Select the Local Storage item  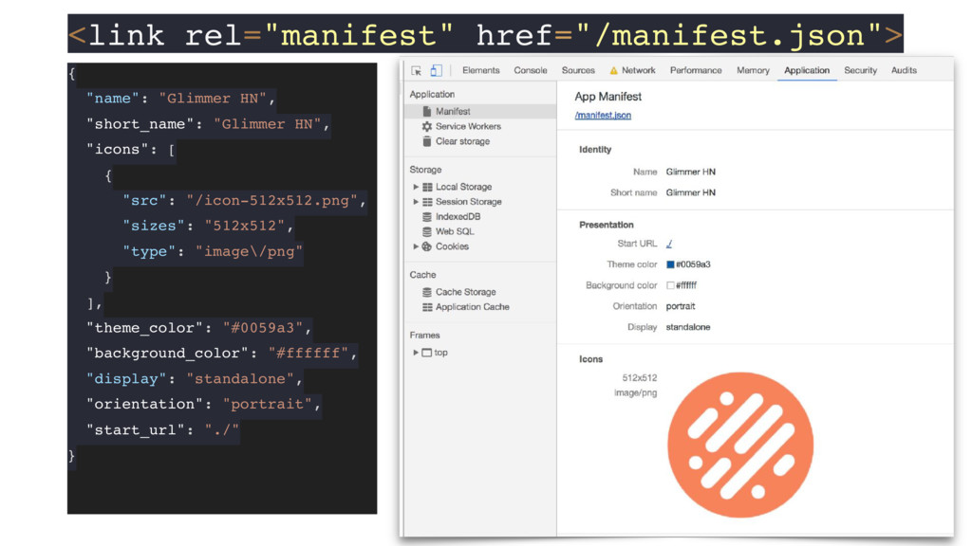click(463, 187)
